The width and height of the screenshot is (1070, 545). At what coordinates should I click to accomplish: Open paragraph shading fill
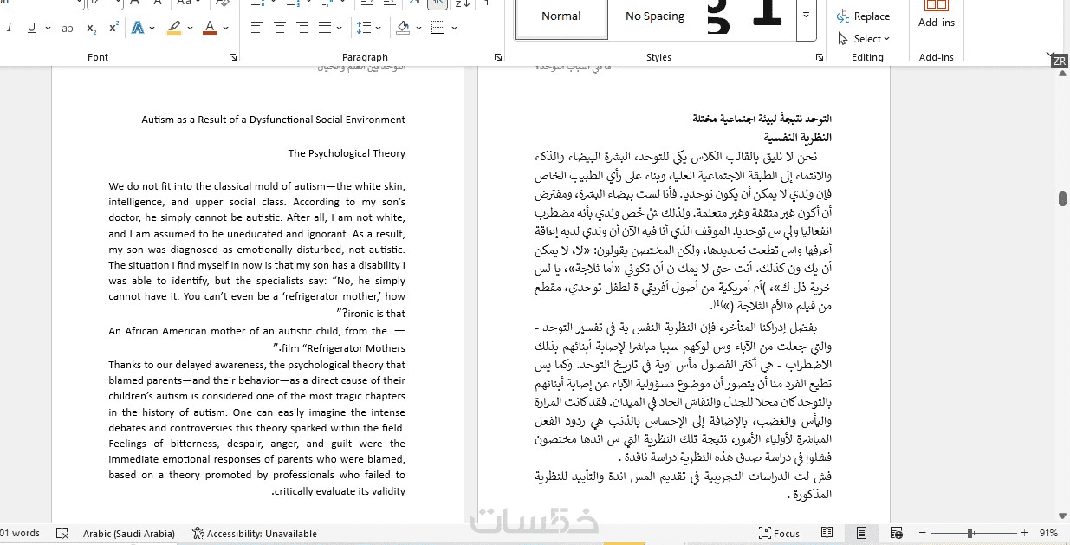[402, 28]
